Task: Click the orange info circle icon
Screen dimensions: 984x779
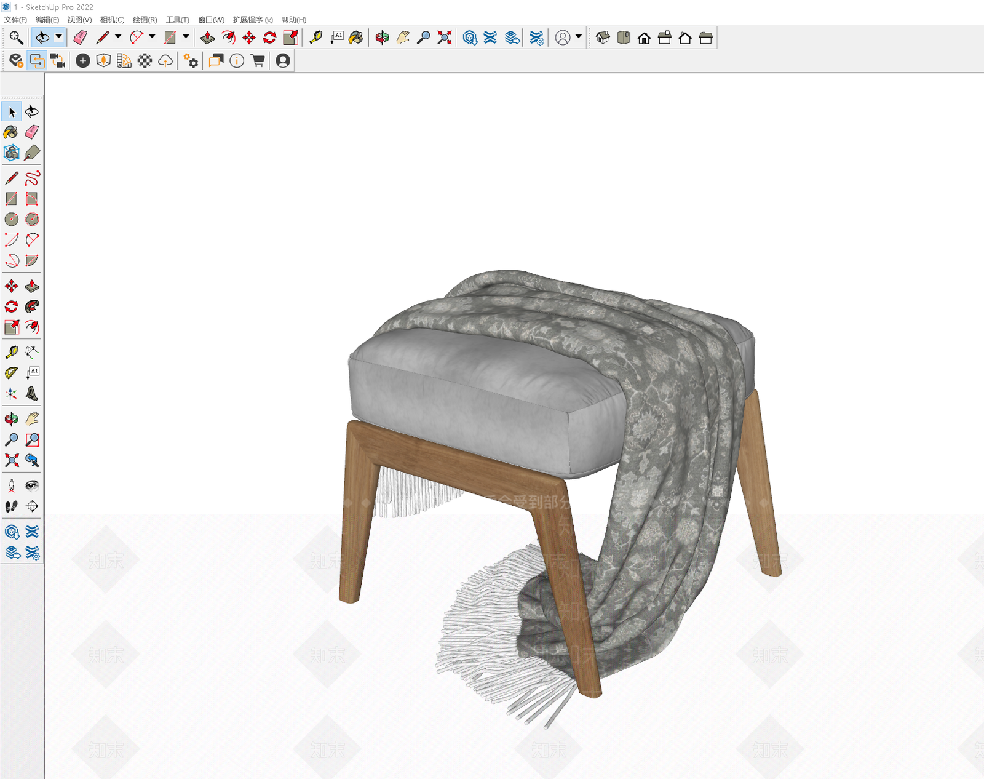Action: tap(237, 61)
